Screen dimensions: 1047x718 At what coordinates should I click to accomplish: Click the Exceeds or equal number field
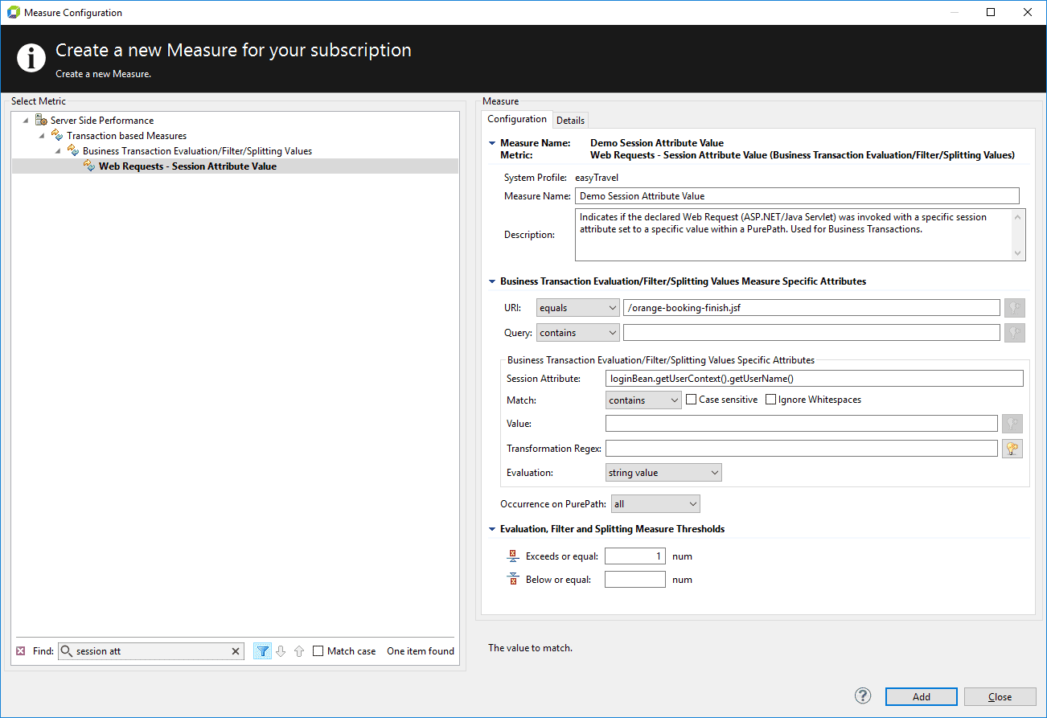tap(635, 556)
